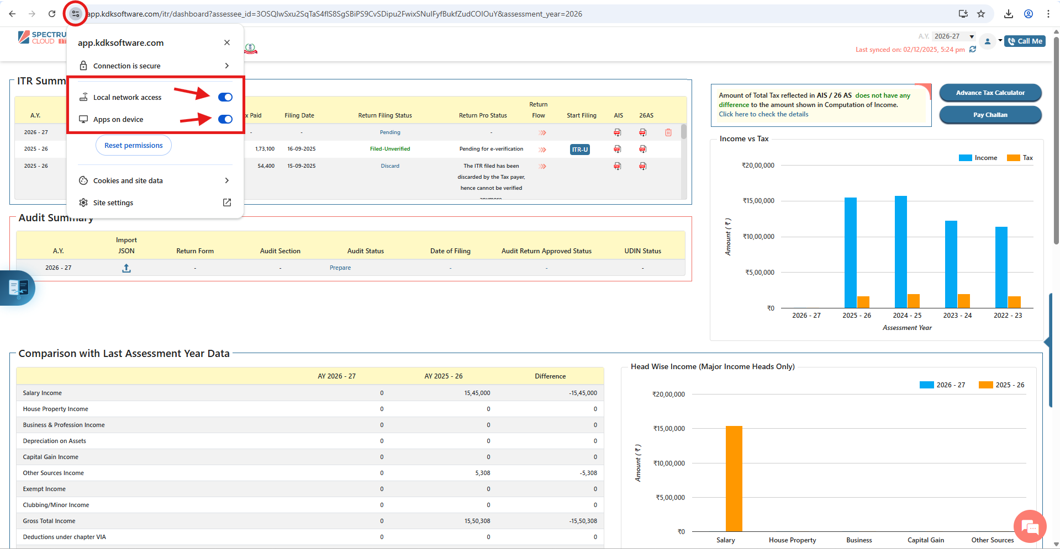Click the Pay Challan button
Screen dimensions: 1060x549
[990, 115]
